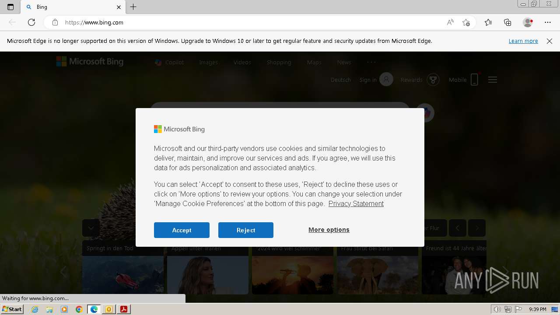Image resolution: width=560 pixels, height=315 pixels.
Task: Toggle the Read aloud icon
Action: 450,22
